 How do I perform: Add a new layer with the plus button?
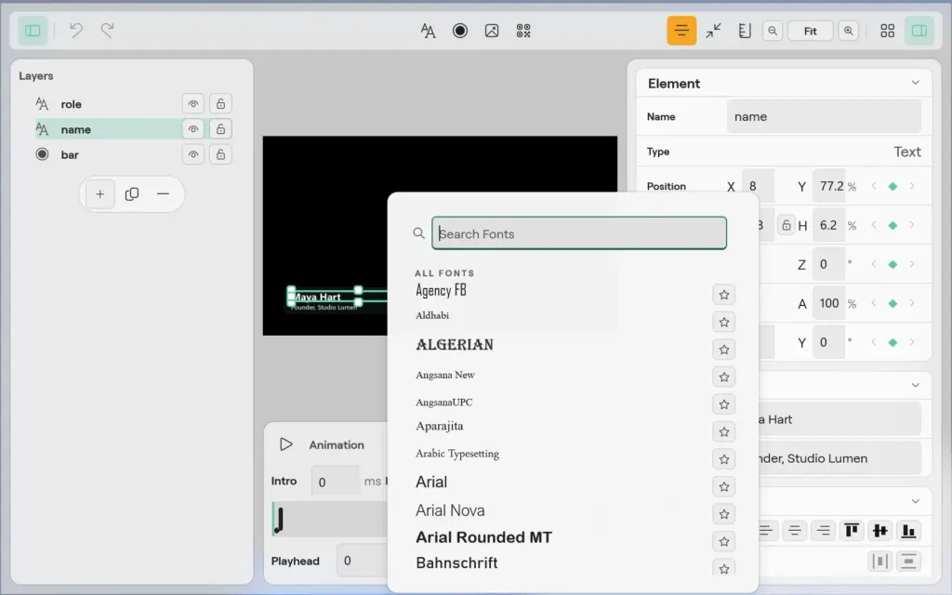coord(100,194)
